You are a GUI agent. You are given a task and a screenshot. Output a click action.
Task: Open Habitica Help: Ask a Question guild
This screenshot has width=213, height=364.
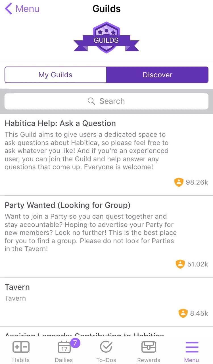[60, 123]
